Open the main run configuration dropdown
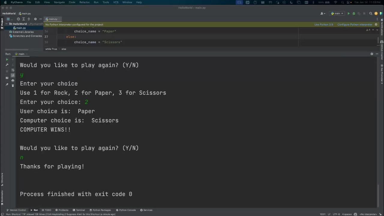Viewport: 384px width, 216px height. pos(337,13)
